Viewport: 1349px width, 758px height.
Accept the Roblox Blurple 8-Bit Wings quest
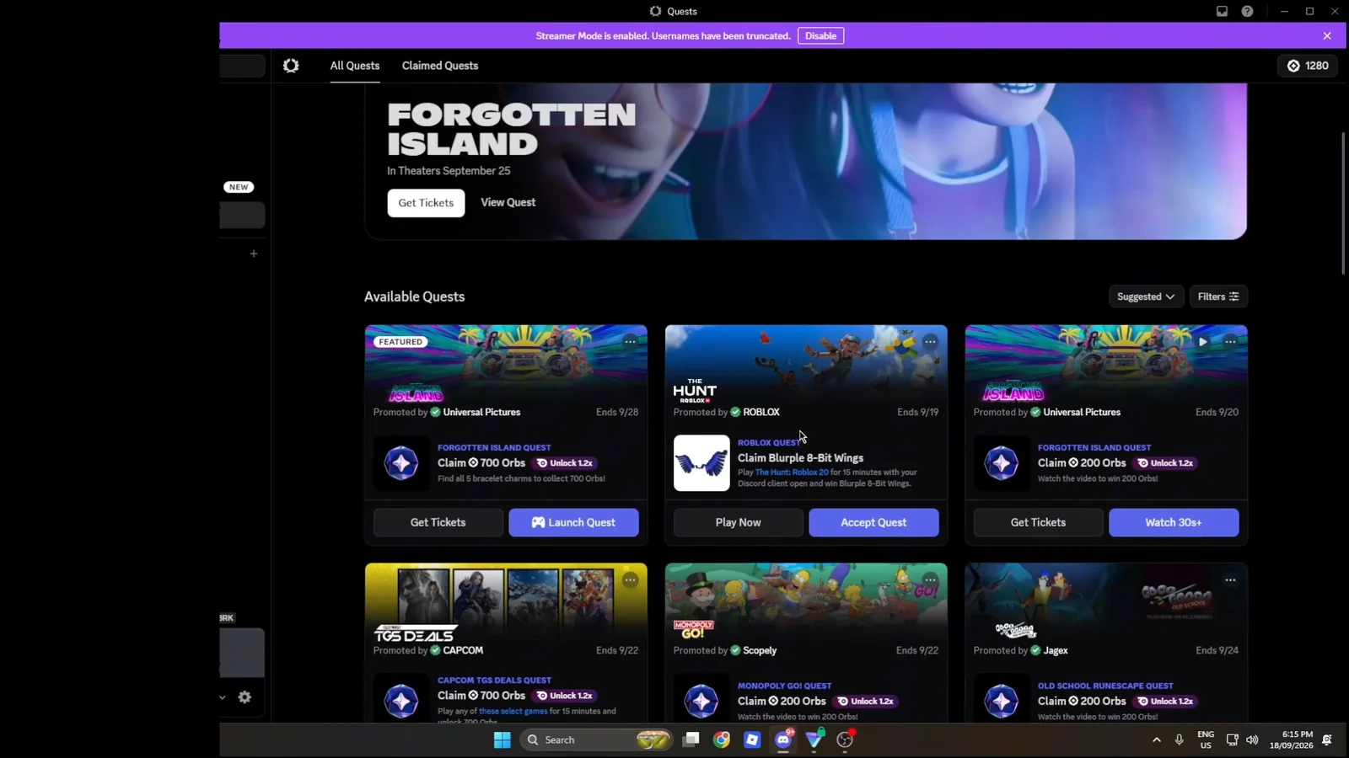[873, 522]
